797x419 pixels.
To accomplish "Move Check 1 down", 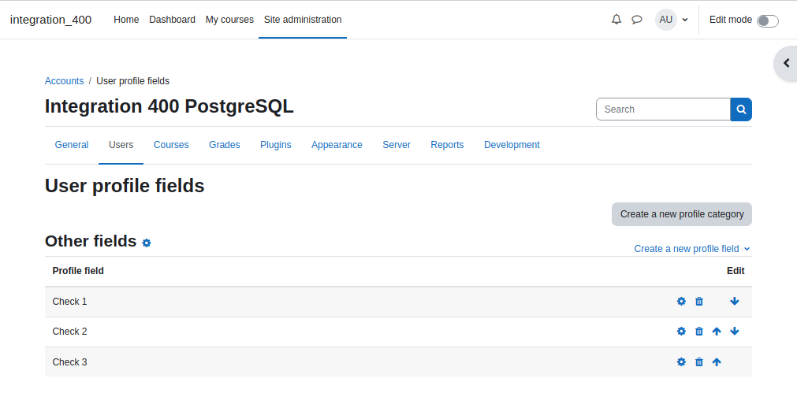I will 735,301.
